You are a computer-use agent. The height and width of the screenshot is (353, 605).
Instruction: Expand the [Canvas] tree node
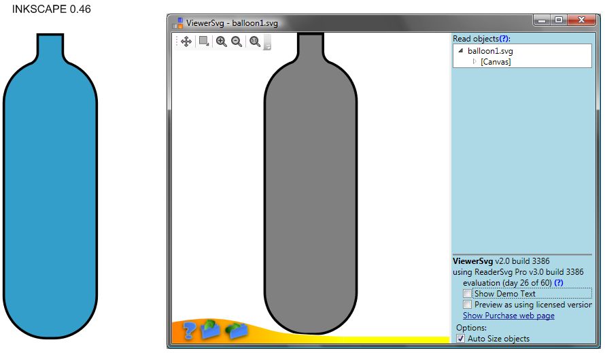click(474, 61)
